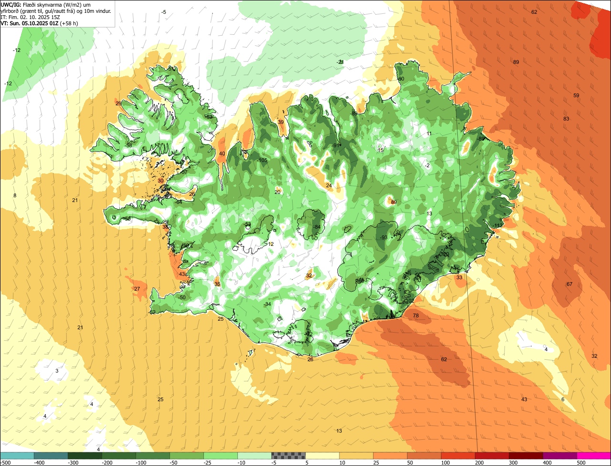Select the map value -93
The image size is (611, 466).
tap(383, 237)
